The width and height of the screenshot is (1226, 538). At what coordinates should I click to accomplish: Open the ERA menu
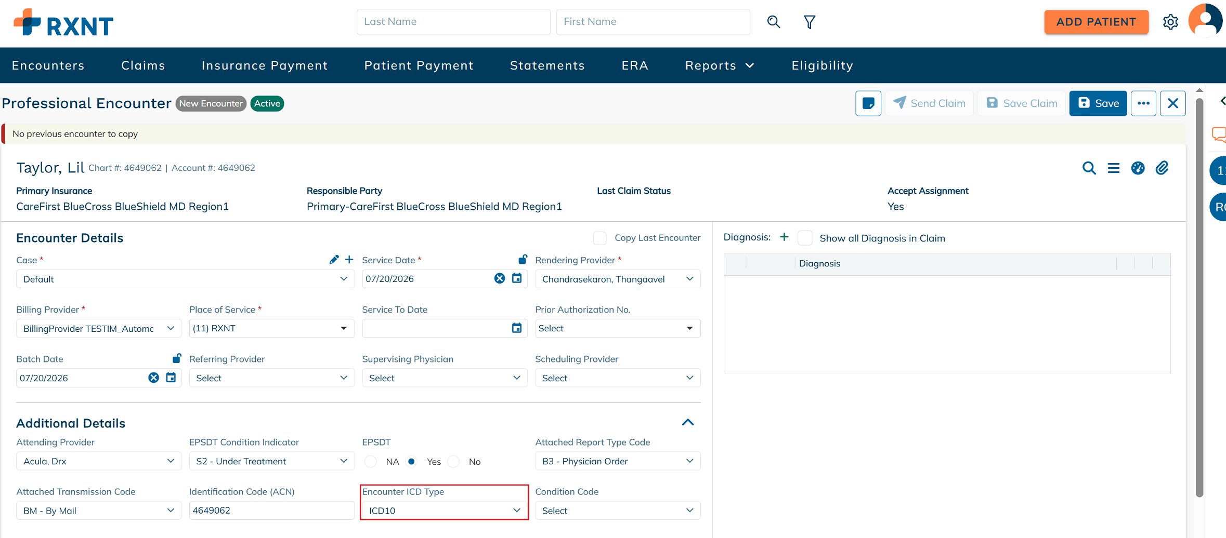click(x=635, y=65)
